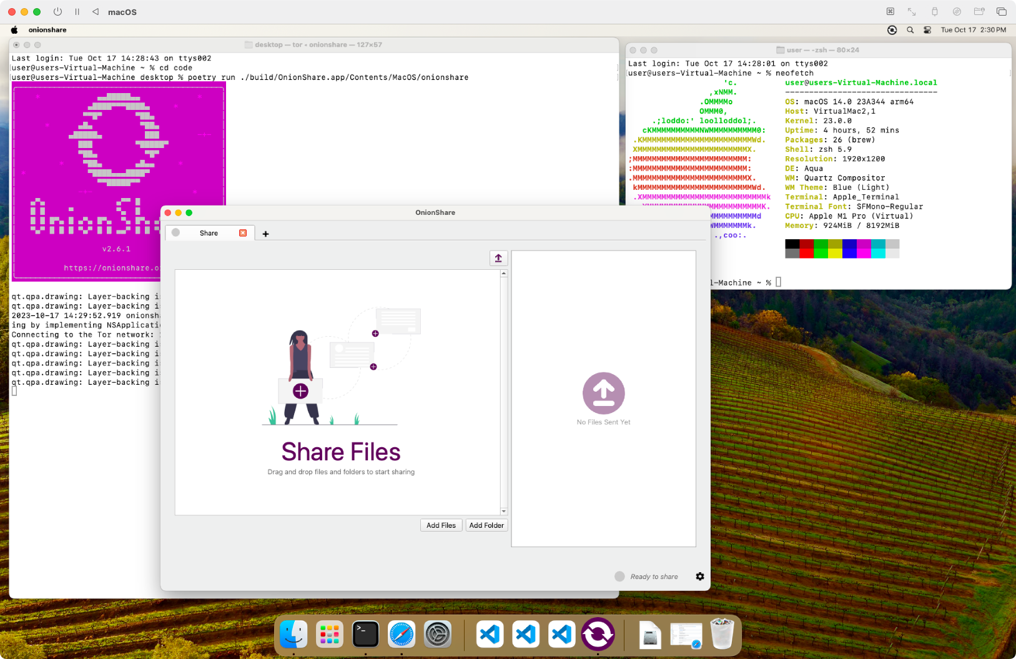The image size is (1016, 659).
Task: Open Terminal from the Dock
Action: [365, 634]
